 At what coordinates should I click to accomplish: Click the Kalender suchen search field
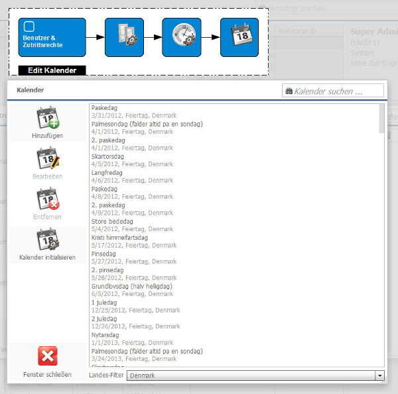(337, 91)
